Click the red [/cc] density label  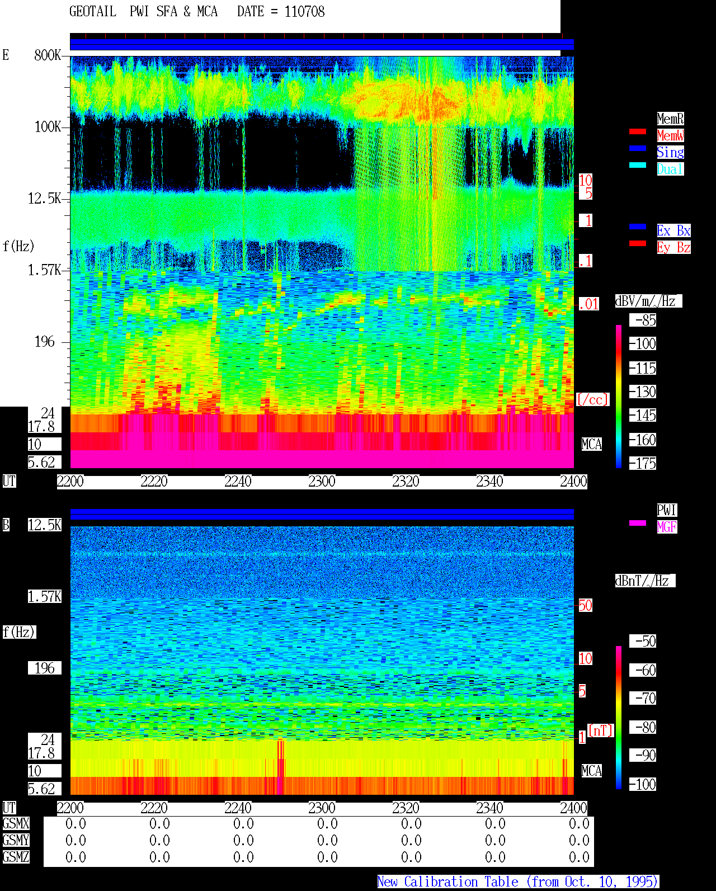click(x=592, y=400)
